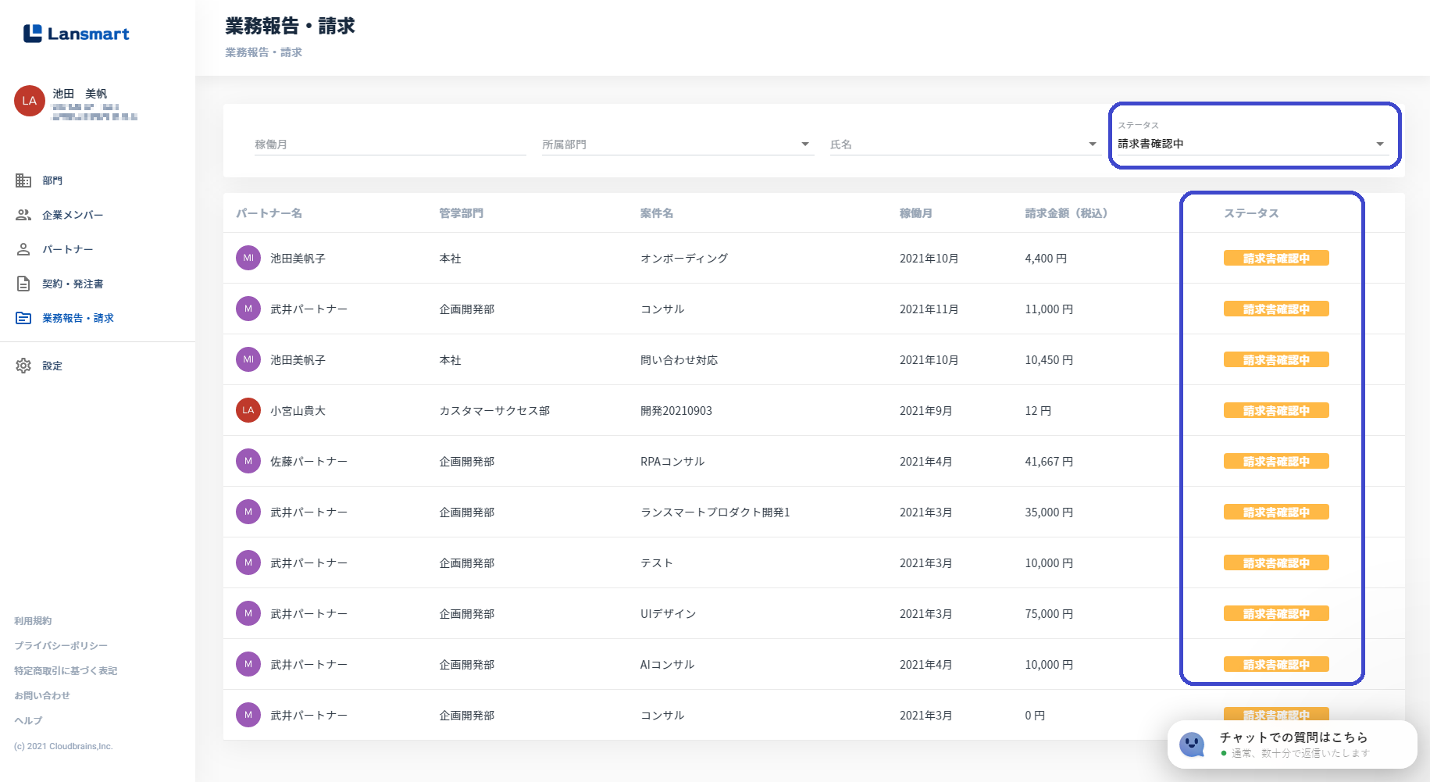The image size is (1430, 782).
Task: Open the お問い合わせ link in footer
Action: (x=42, y=695)
